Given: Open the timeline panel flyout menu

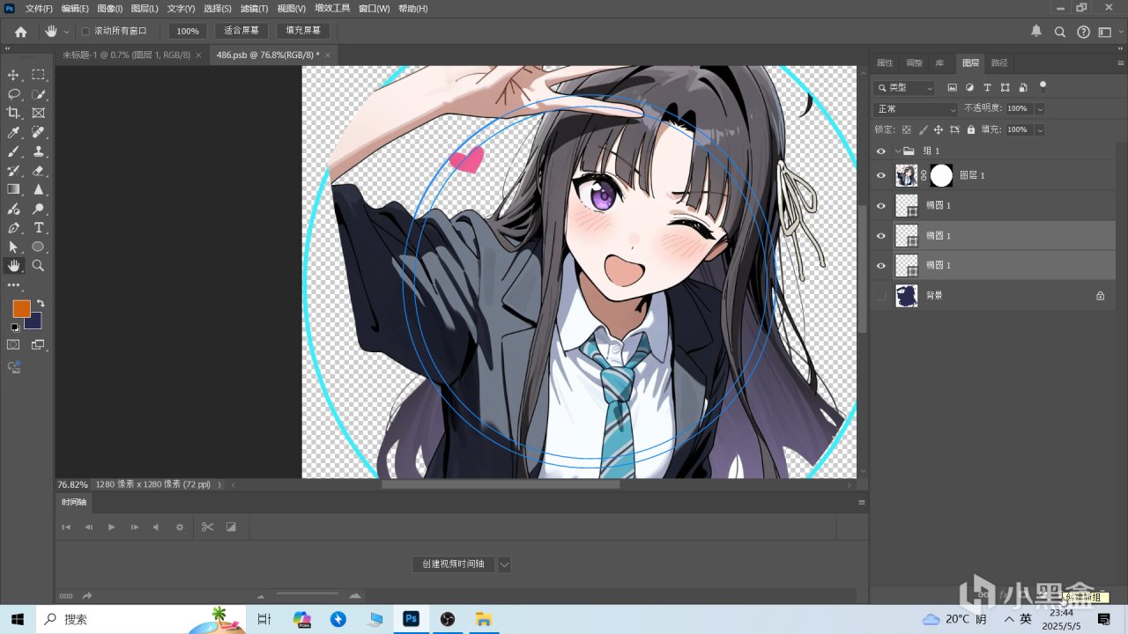Looking at the screenshot, I should 862,502.
